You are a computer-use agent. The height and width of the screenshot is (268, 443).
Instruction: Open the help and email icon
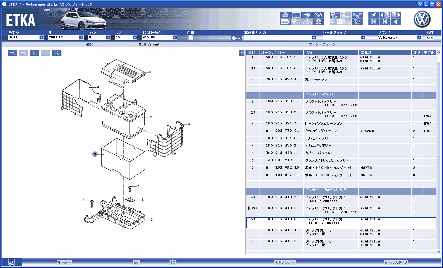pos(318,15)
